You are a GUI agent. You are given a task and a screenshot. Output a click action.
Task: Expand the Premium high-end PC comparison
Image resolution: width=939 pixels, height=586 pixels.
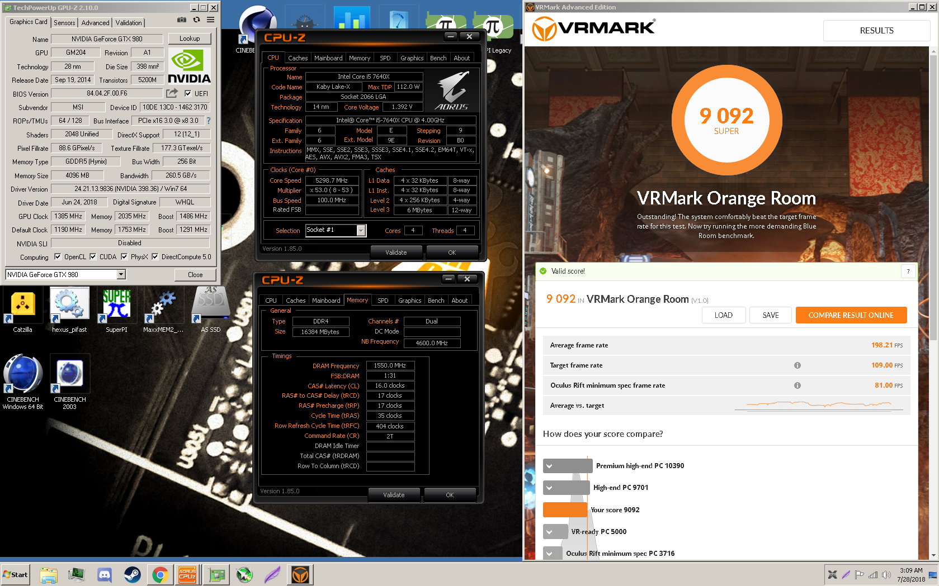click(x=549, y=466)
